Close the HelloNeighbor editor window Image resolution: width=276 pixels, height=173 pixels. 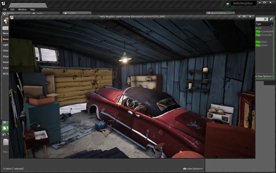pyautogui.click(x=270, y=2)
